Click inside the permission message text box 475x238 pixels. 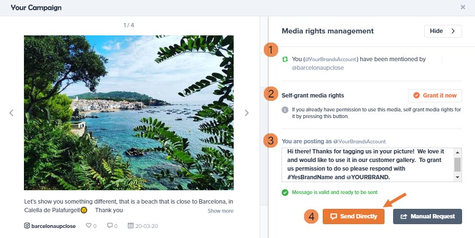point(366,164)
